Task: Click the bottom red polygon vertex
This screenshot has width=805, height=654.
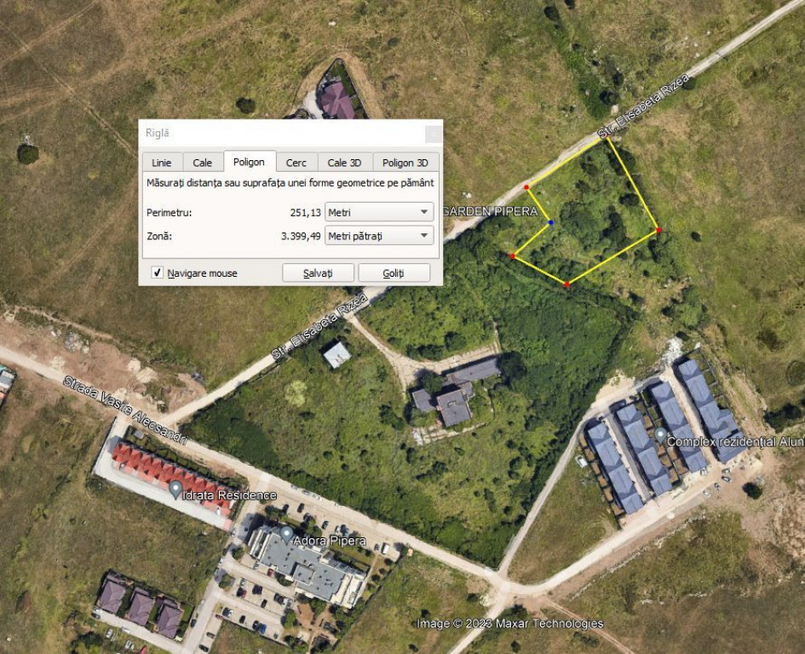Action: tap(566, 284)
